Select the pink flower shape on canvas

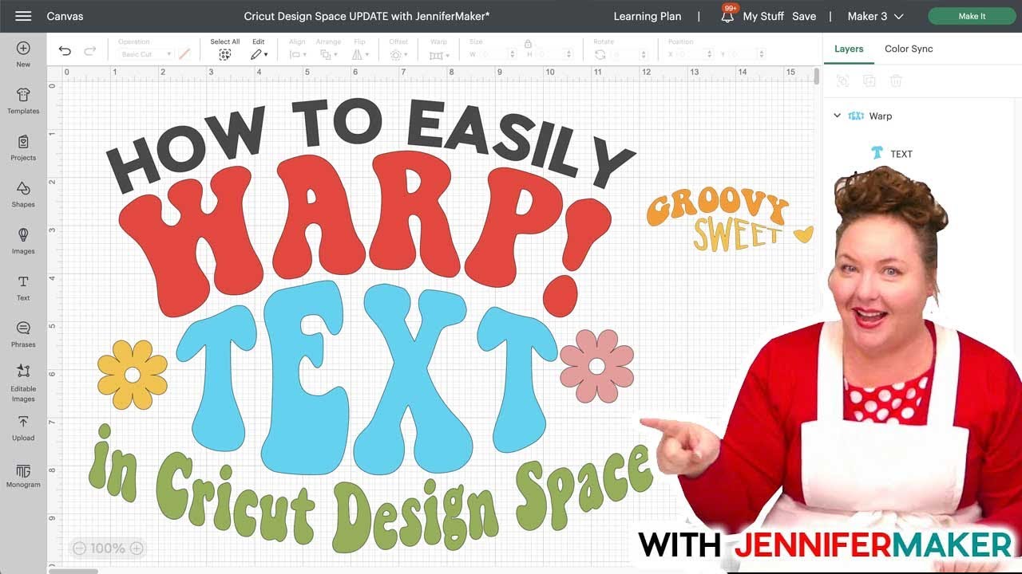click(596, 366)
